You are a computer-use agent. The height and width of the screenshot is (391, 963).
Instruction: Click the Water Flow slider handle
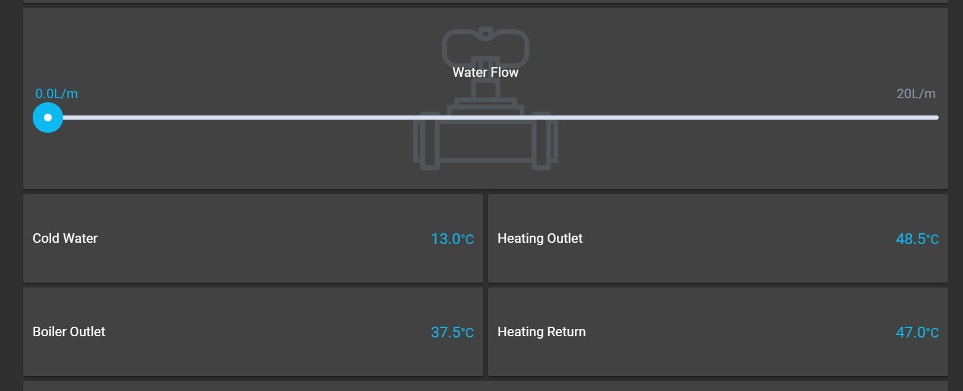point(48,117)
